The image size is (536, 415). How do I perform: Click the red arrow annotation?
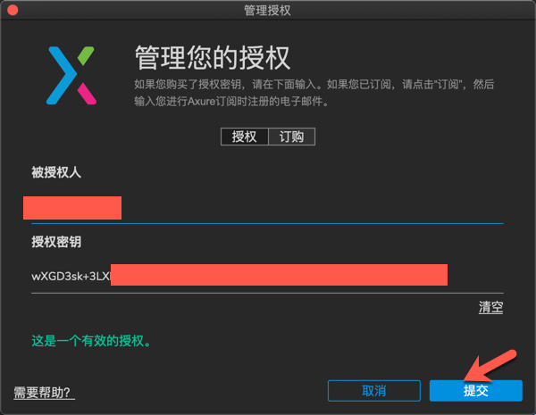pyautogui.click(x=490, y=366)
